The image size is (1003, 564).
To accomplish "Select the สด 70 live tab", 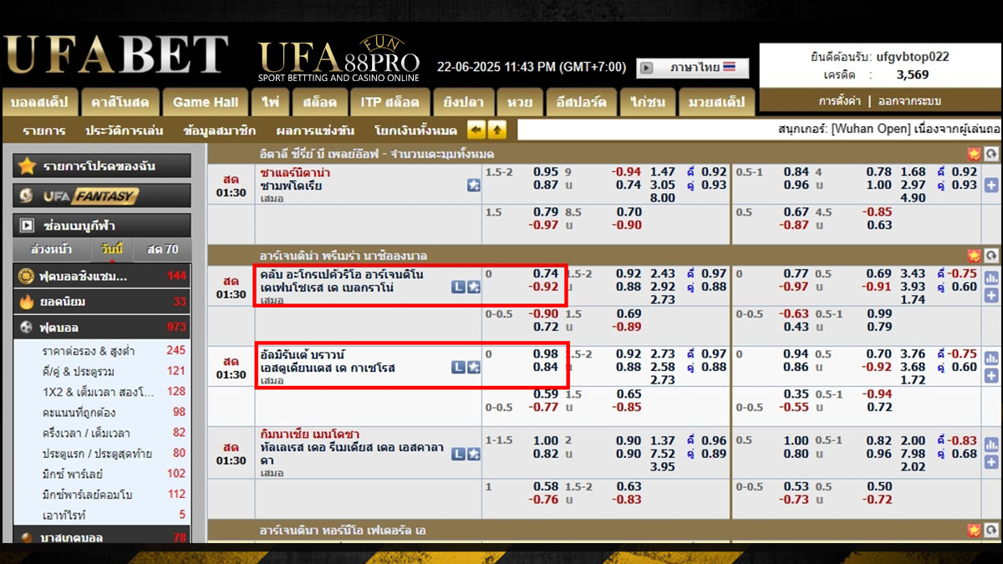I will tap(162, 249).
